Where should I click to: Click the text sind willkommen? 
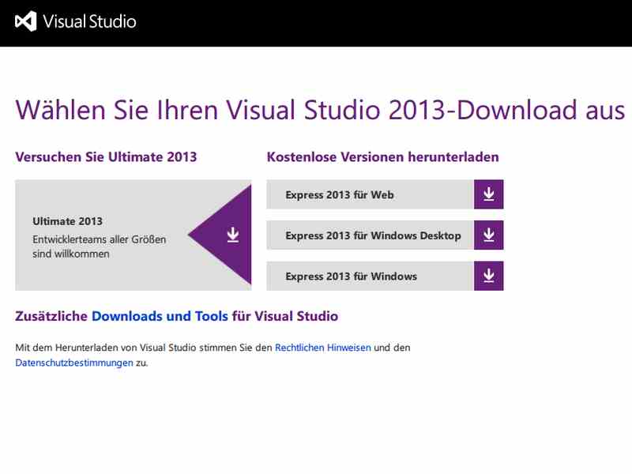[x=71, y=254]
